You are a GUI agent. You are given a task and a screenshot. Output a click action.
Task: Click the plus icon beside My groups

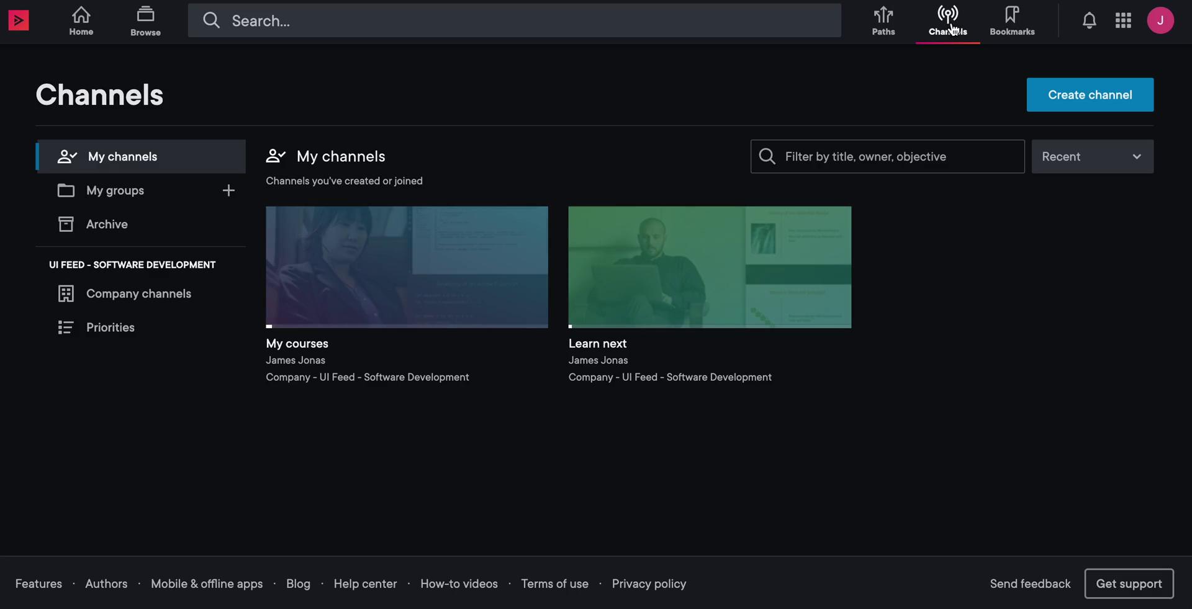(x=228, y=190)
